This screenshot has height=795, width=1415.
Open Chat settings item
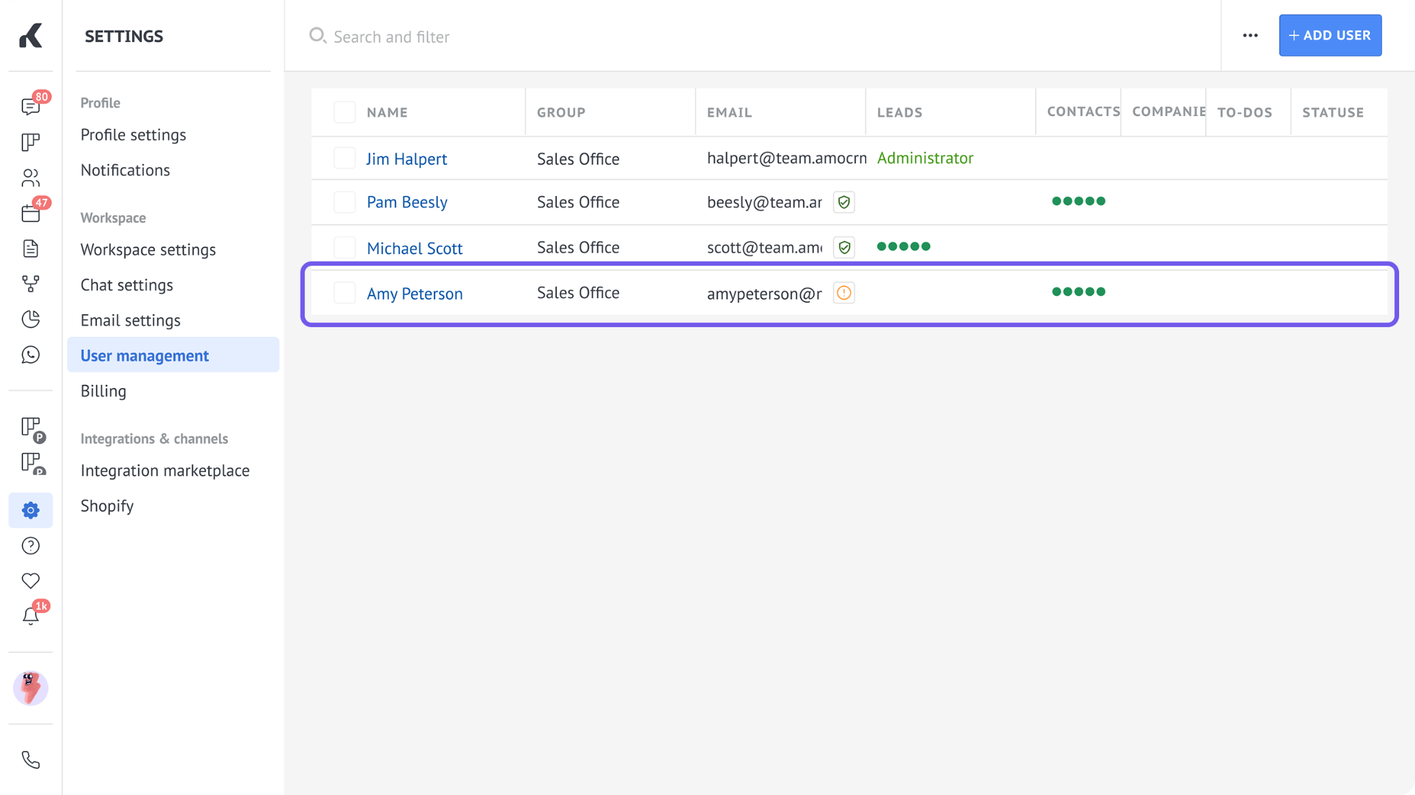click(126, 284)
